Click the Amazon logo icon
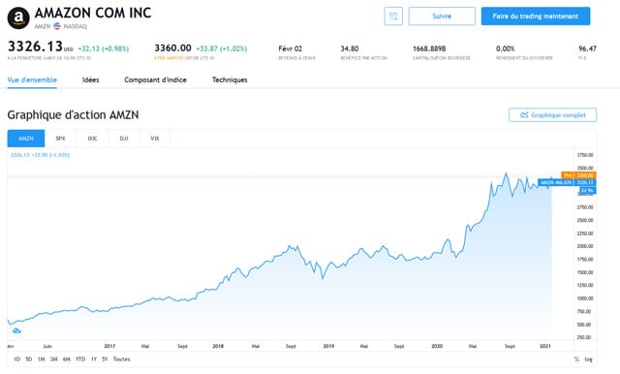Image resolution: width=620 pixels, height=374 pixels. 18,17
